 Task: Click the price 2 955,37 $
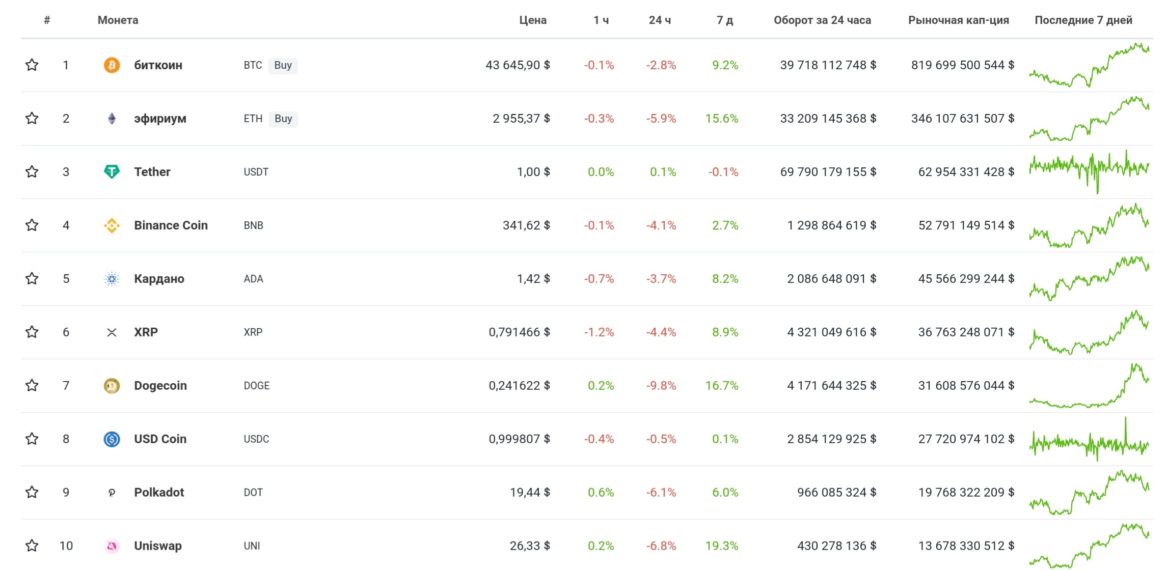tap(521, 119)
